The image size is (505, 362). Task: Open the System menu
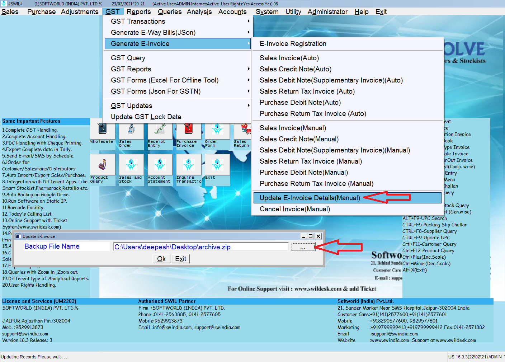(267, 12)
